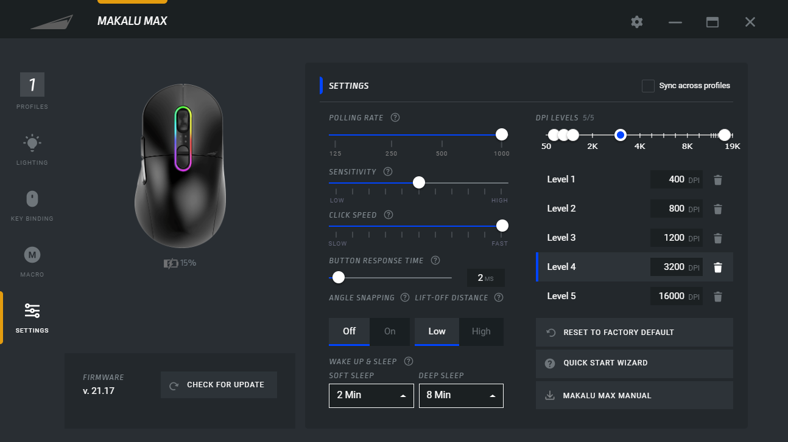This screenshot has height=442, width=788.
Task: Click the Sensitivity help question mark
Action: click(388, 172)
